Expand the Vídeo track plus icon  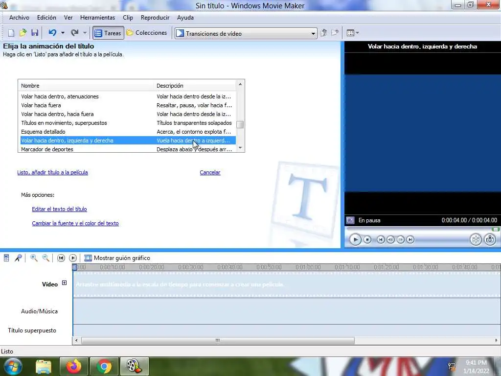(x=64, y=283)
